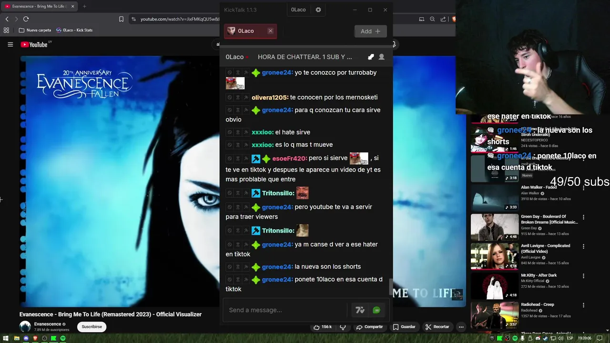Share page icon in address bar

[x=443, y=19]
